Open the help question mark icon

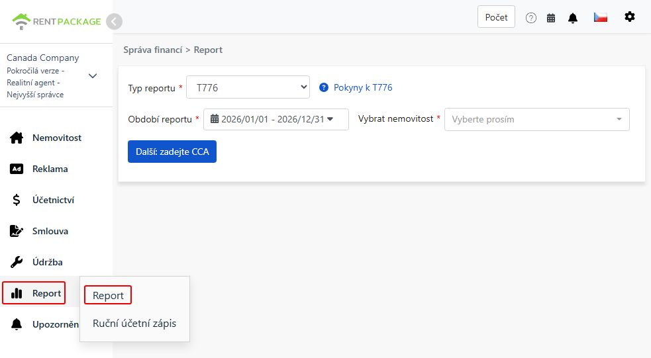(x=531, y=18)
